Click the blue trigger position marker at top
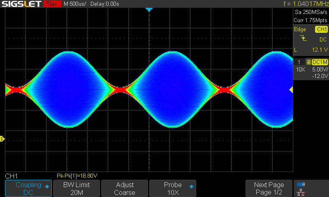Viewport: 329px width, 197px height. point(149,9)
